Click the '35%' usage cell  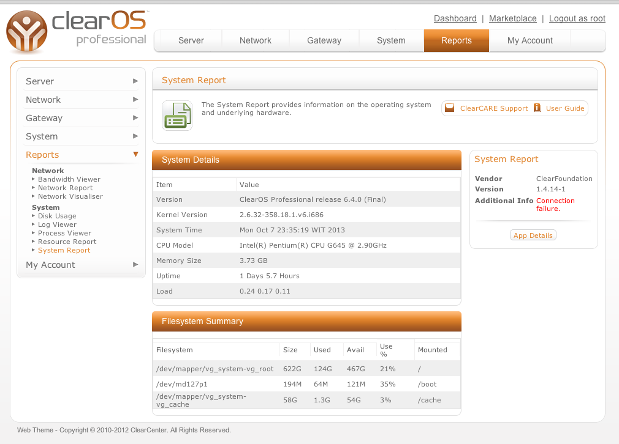[x=388, y=384]
